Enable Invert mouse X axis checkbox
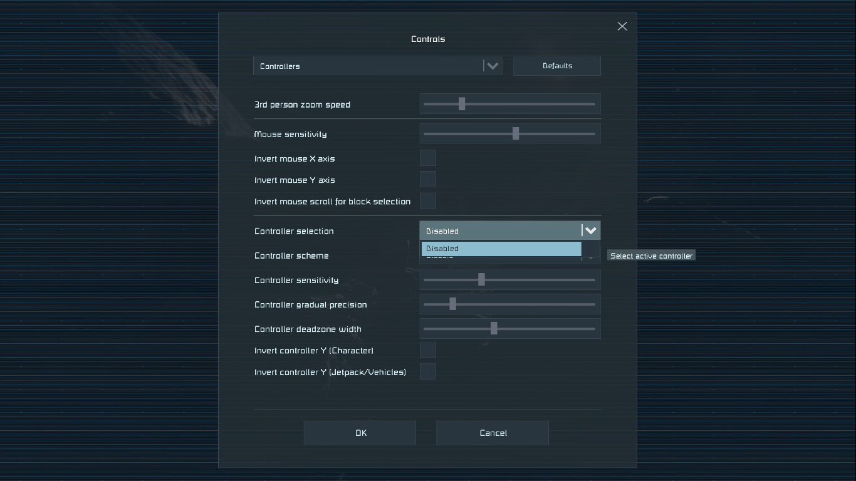 point(427,158)
